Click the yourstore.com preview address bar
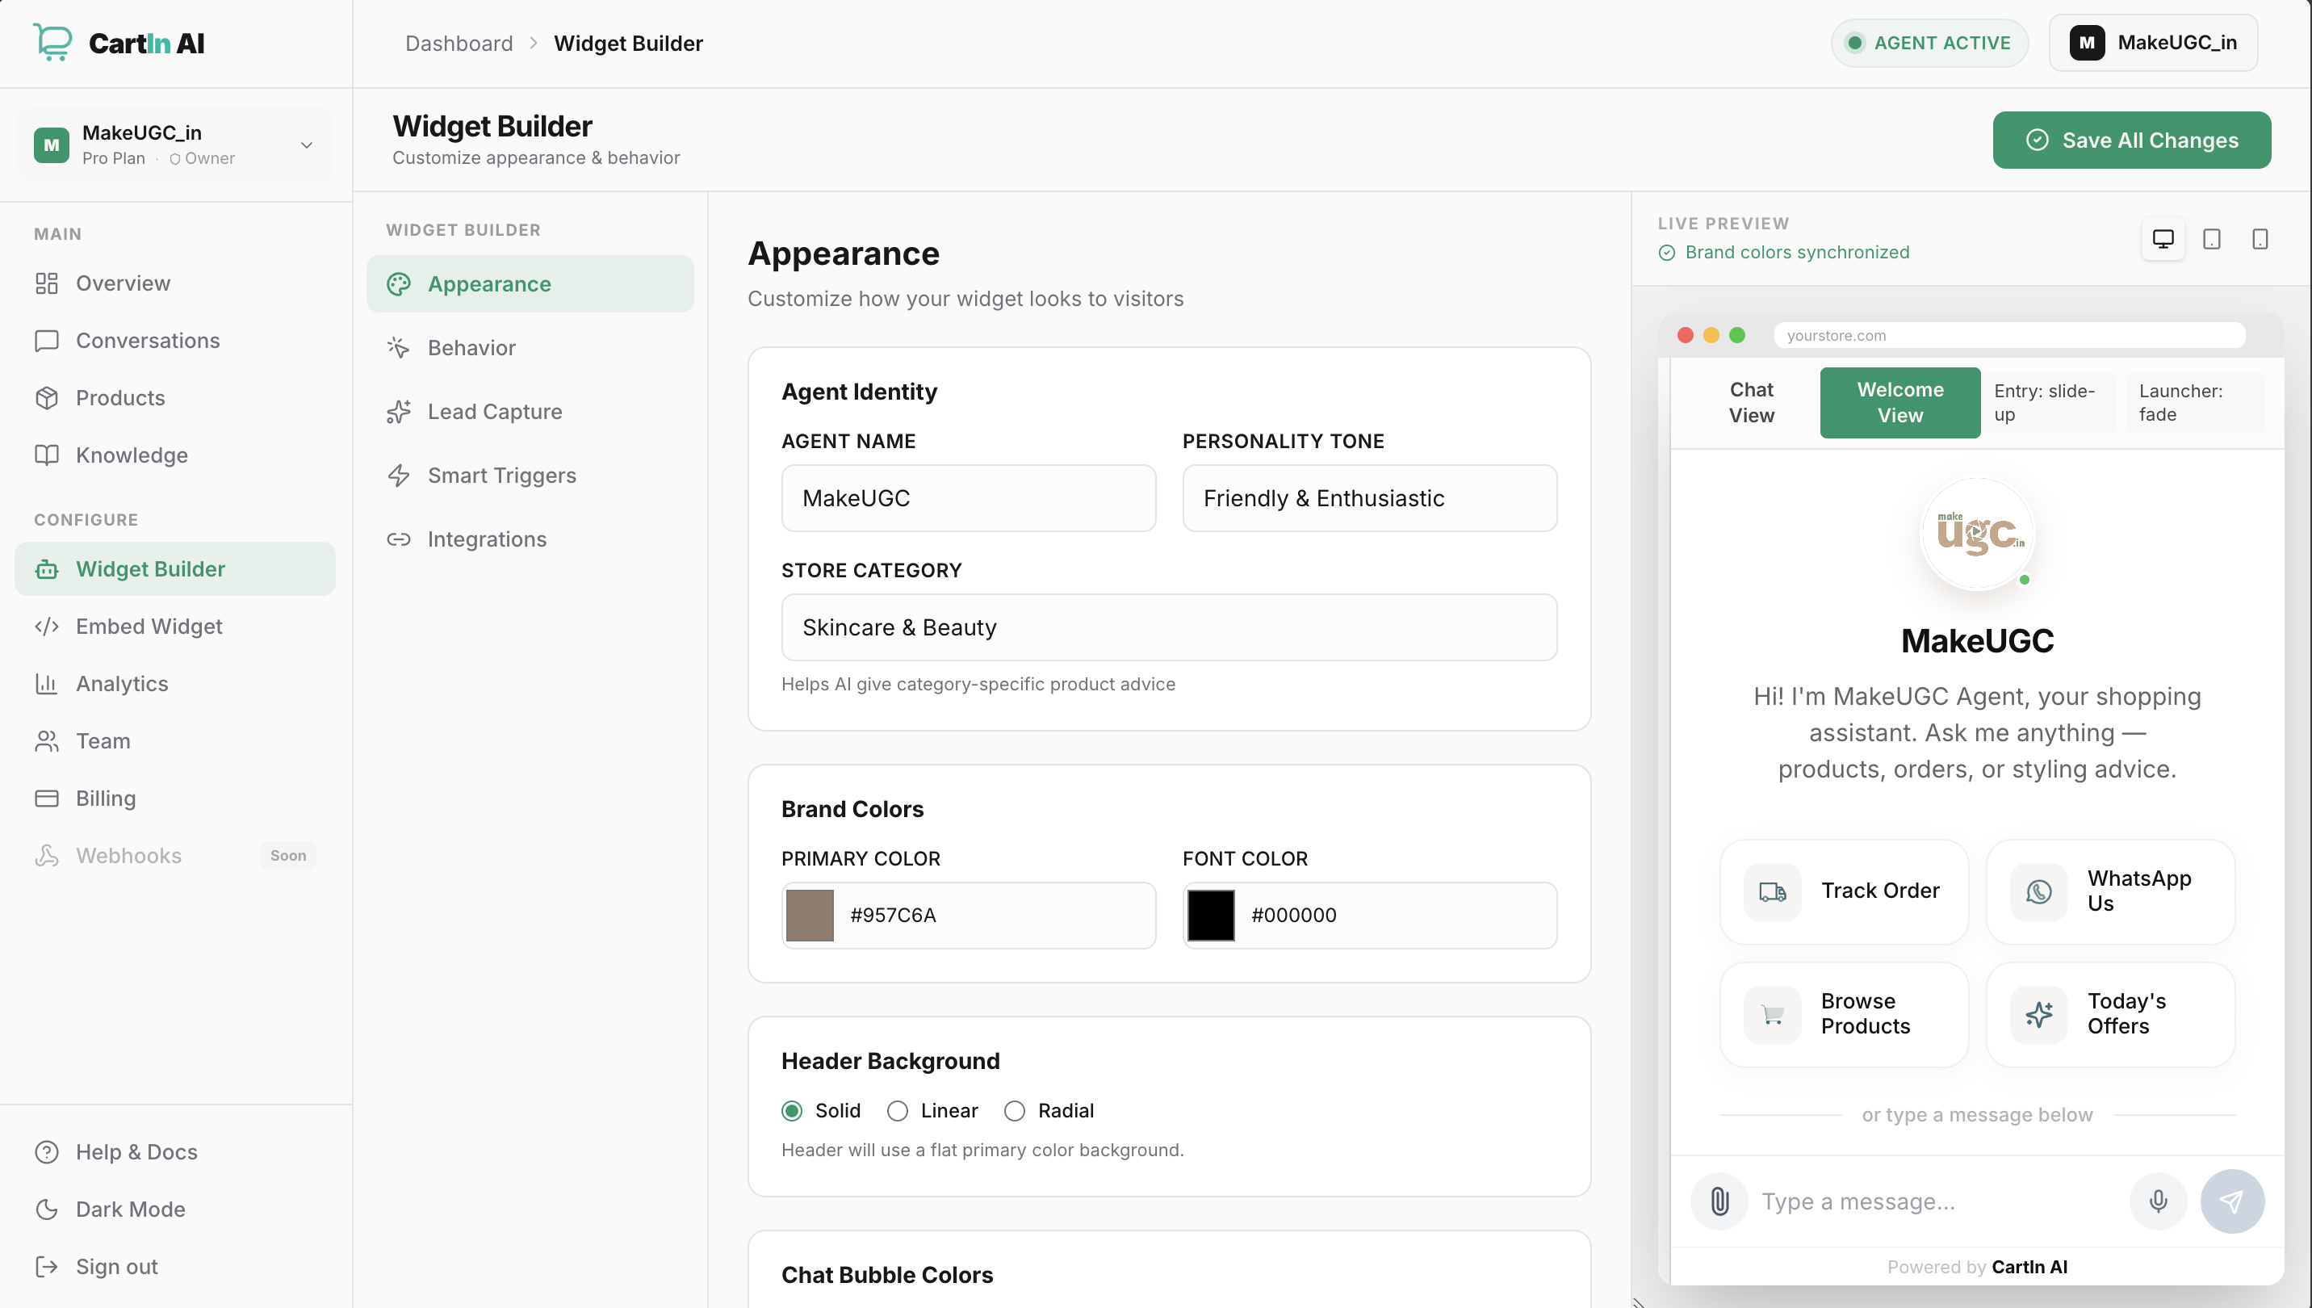 point(2009,335)
